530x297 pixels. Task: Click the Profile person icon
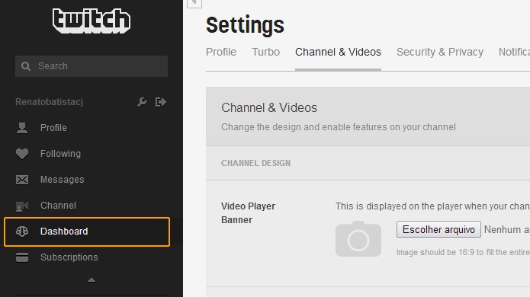(22, 128)
